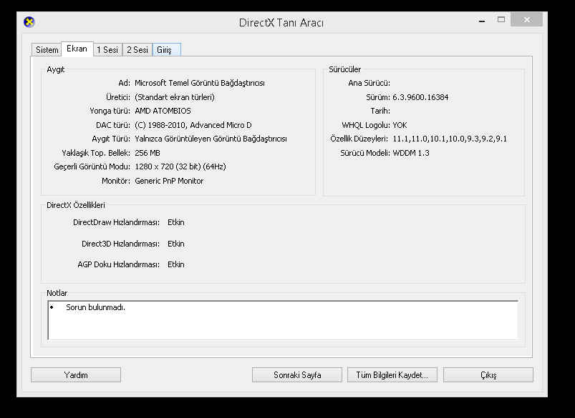Maximize the DirectX Tanı Aracı window
This screenshot has height=418, width=575.
click(x=501, y=20)
